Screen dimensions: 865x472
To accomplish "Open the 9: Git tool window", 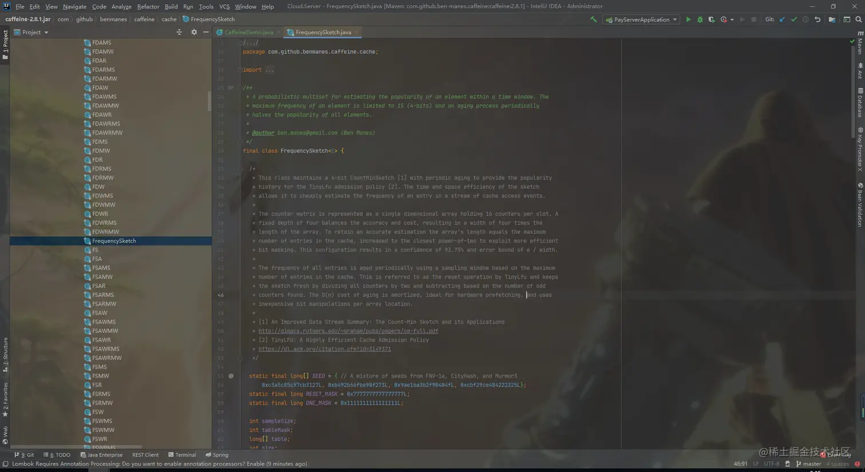I will tap(24, 455).
